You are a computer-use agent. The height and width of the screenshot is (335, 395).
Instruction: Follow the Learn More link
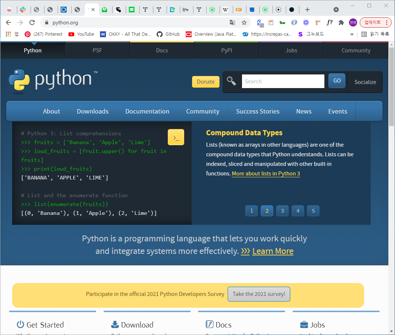pyautogui.click(x=273, y=251)
